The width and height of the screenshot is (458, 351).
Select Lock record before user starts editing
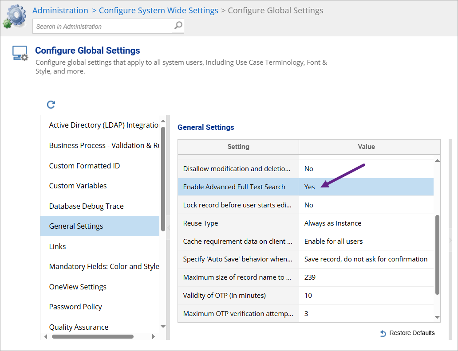[x=305, y=205]
